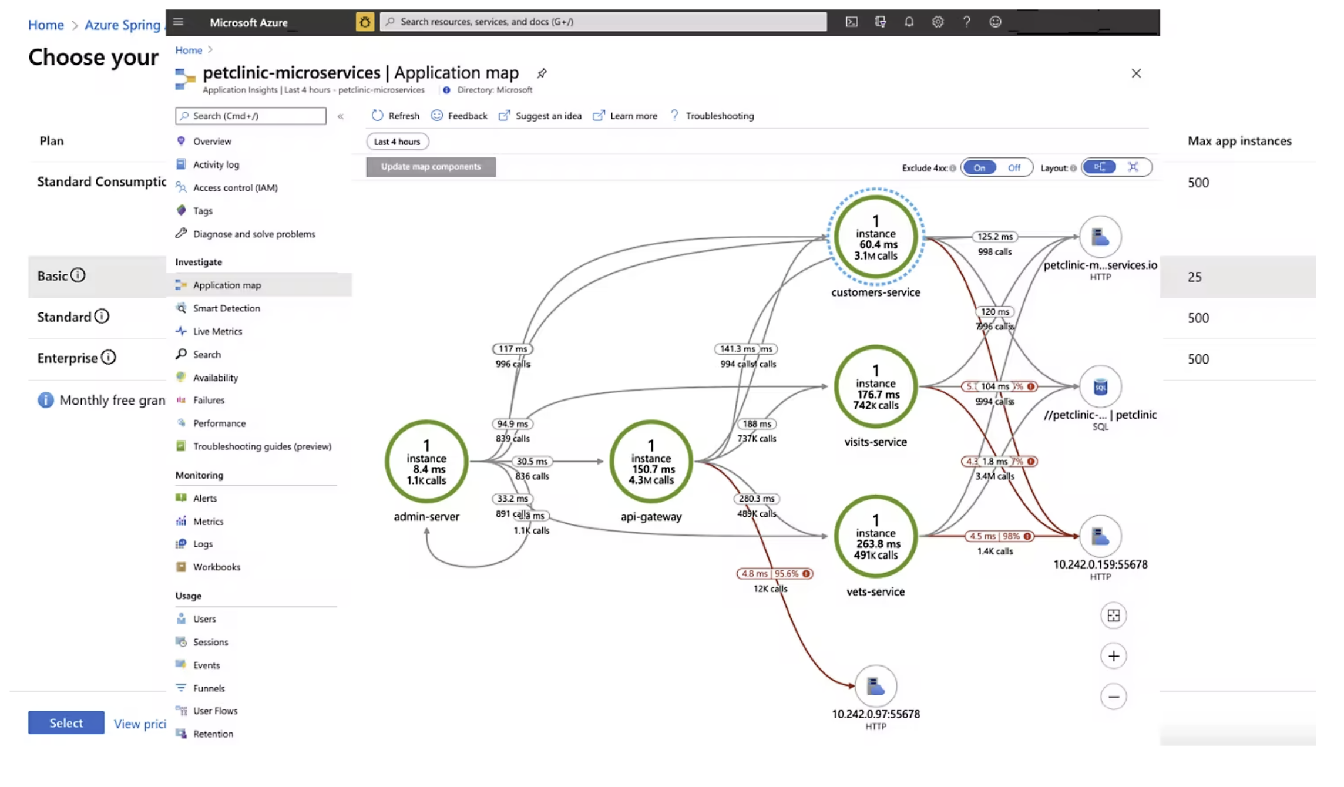Screen dimensions: 1344x787
Task: Select the api-gateway node circle
Action: coord(651,462)
